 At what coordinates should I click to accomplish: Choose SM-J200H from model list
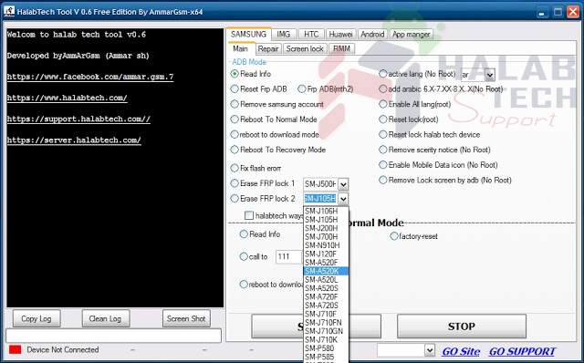click(x=326, y=228)
